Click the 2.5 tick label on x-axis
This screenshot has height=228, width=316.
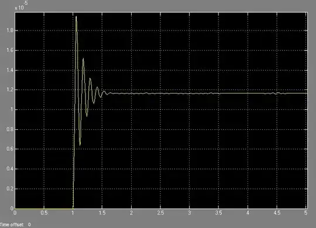coord(160,213)
